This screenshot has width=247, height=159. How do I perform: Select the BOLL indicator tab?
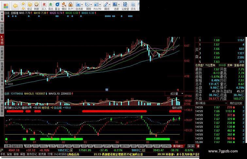44,146
